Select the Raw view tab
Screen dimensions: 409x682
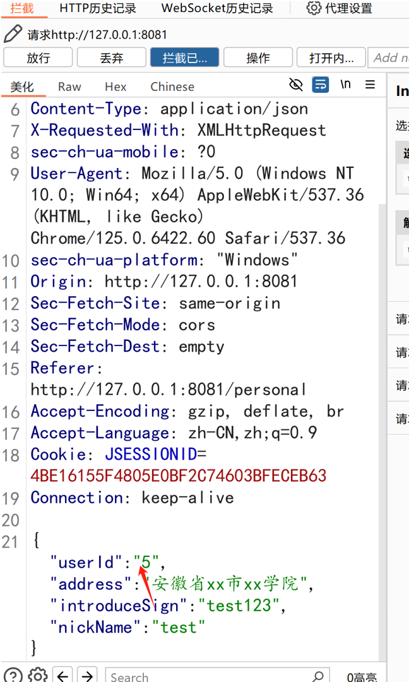69,87
